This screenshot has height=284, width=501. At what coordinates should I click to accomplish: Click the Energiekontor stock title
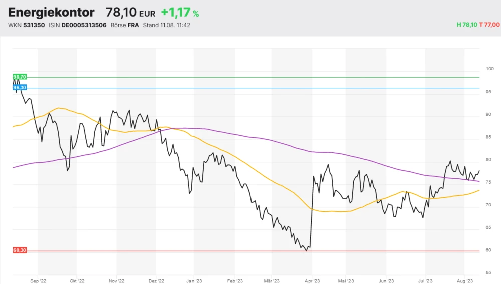[51, 12]
